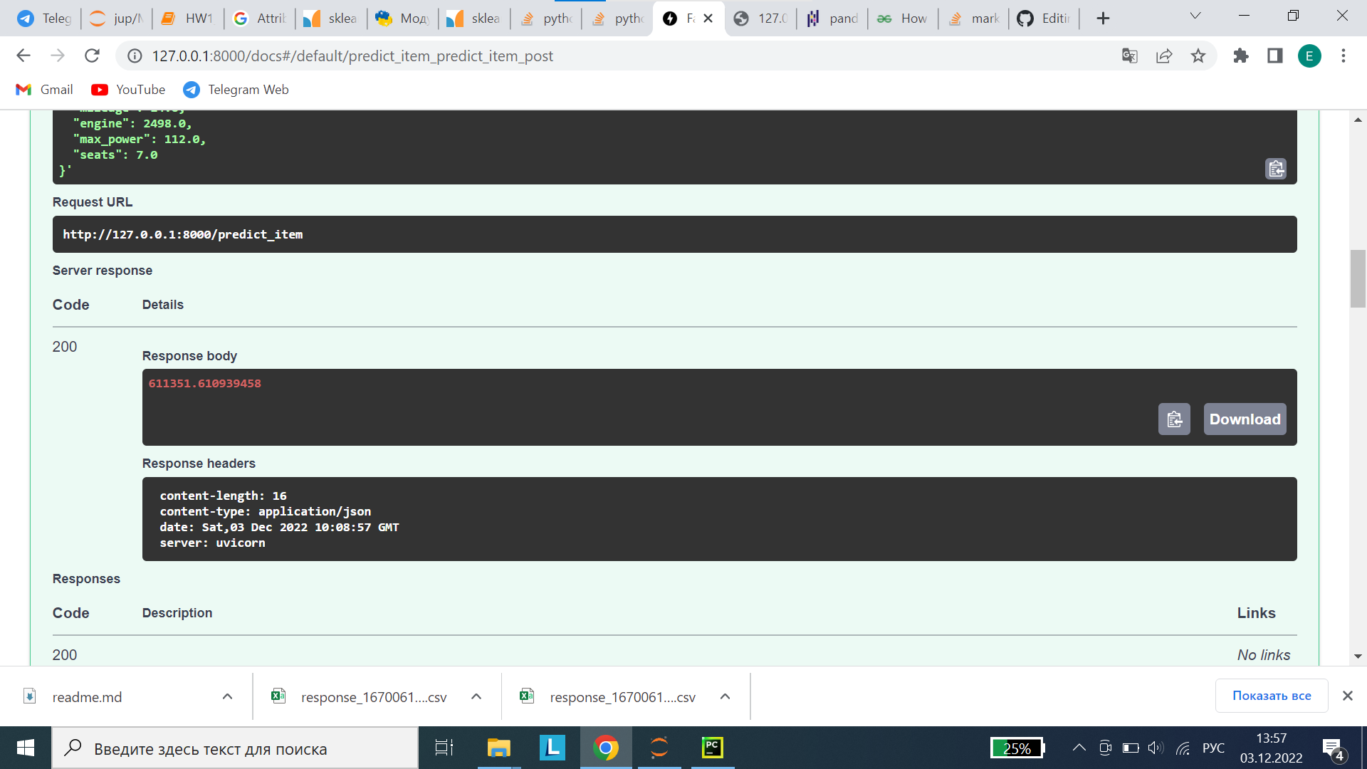Expand readme.md download options chevron
Image resolution: width=1367 pixels, height=769 pixels.
227,696
